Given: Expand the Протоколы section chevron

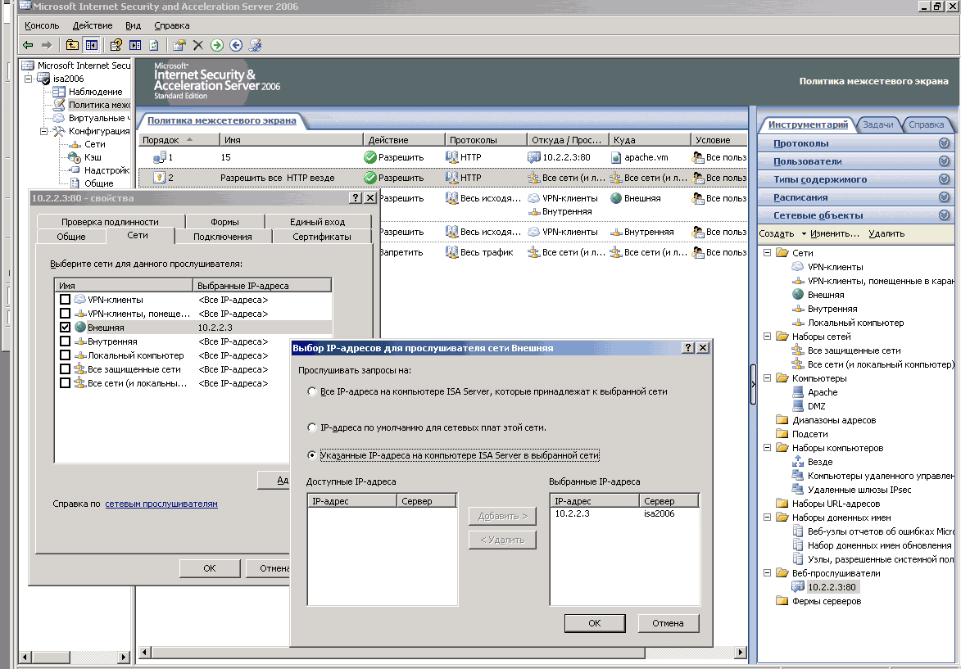Looking at the screenshot, I should point(944,142).
